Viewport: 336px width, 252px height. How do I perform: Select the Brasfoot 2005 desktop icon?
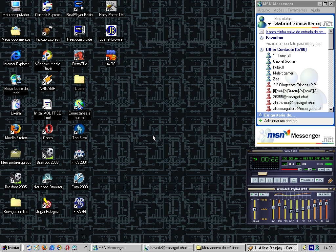pos(16,181)
